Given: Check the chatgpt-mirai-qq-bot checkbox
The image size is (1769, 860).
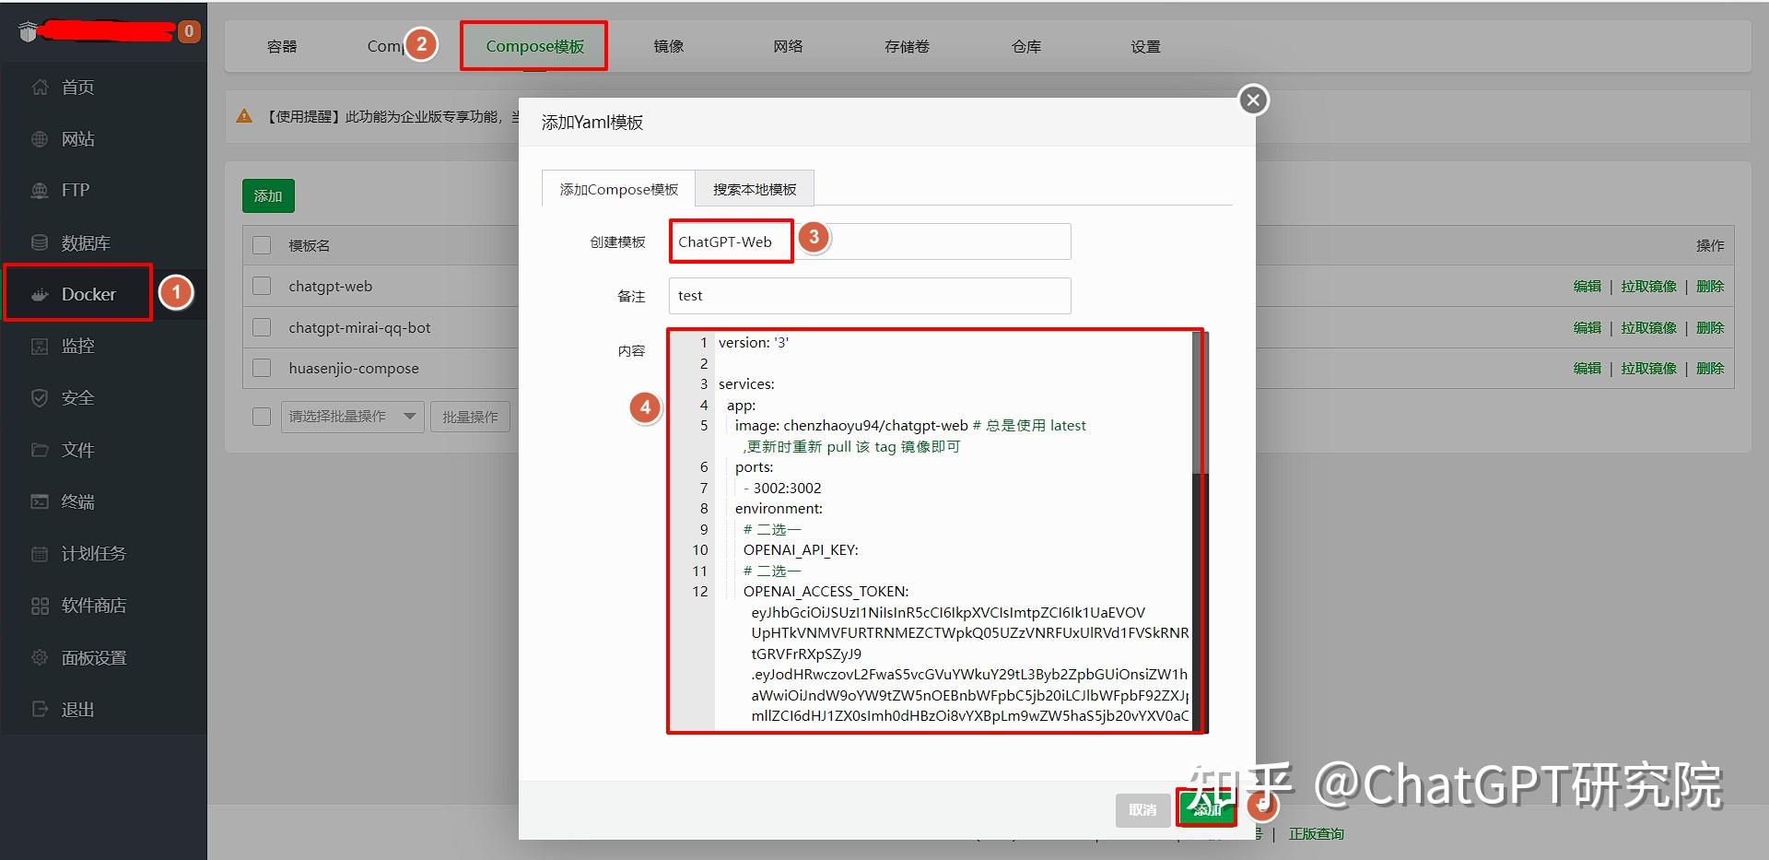Looking at the screenshot, I should [261, 327].
